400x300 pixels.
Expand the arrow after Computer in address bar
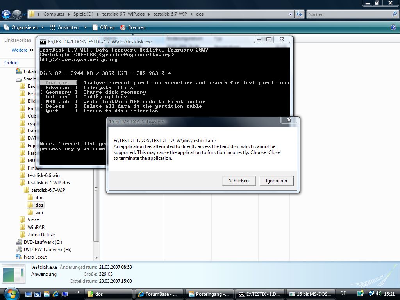coord(69,14)
